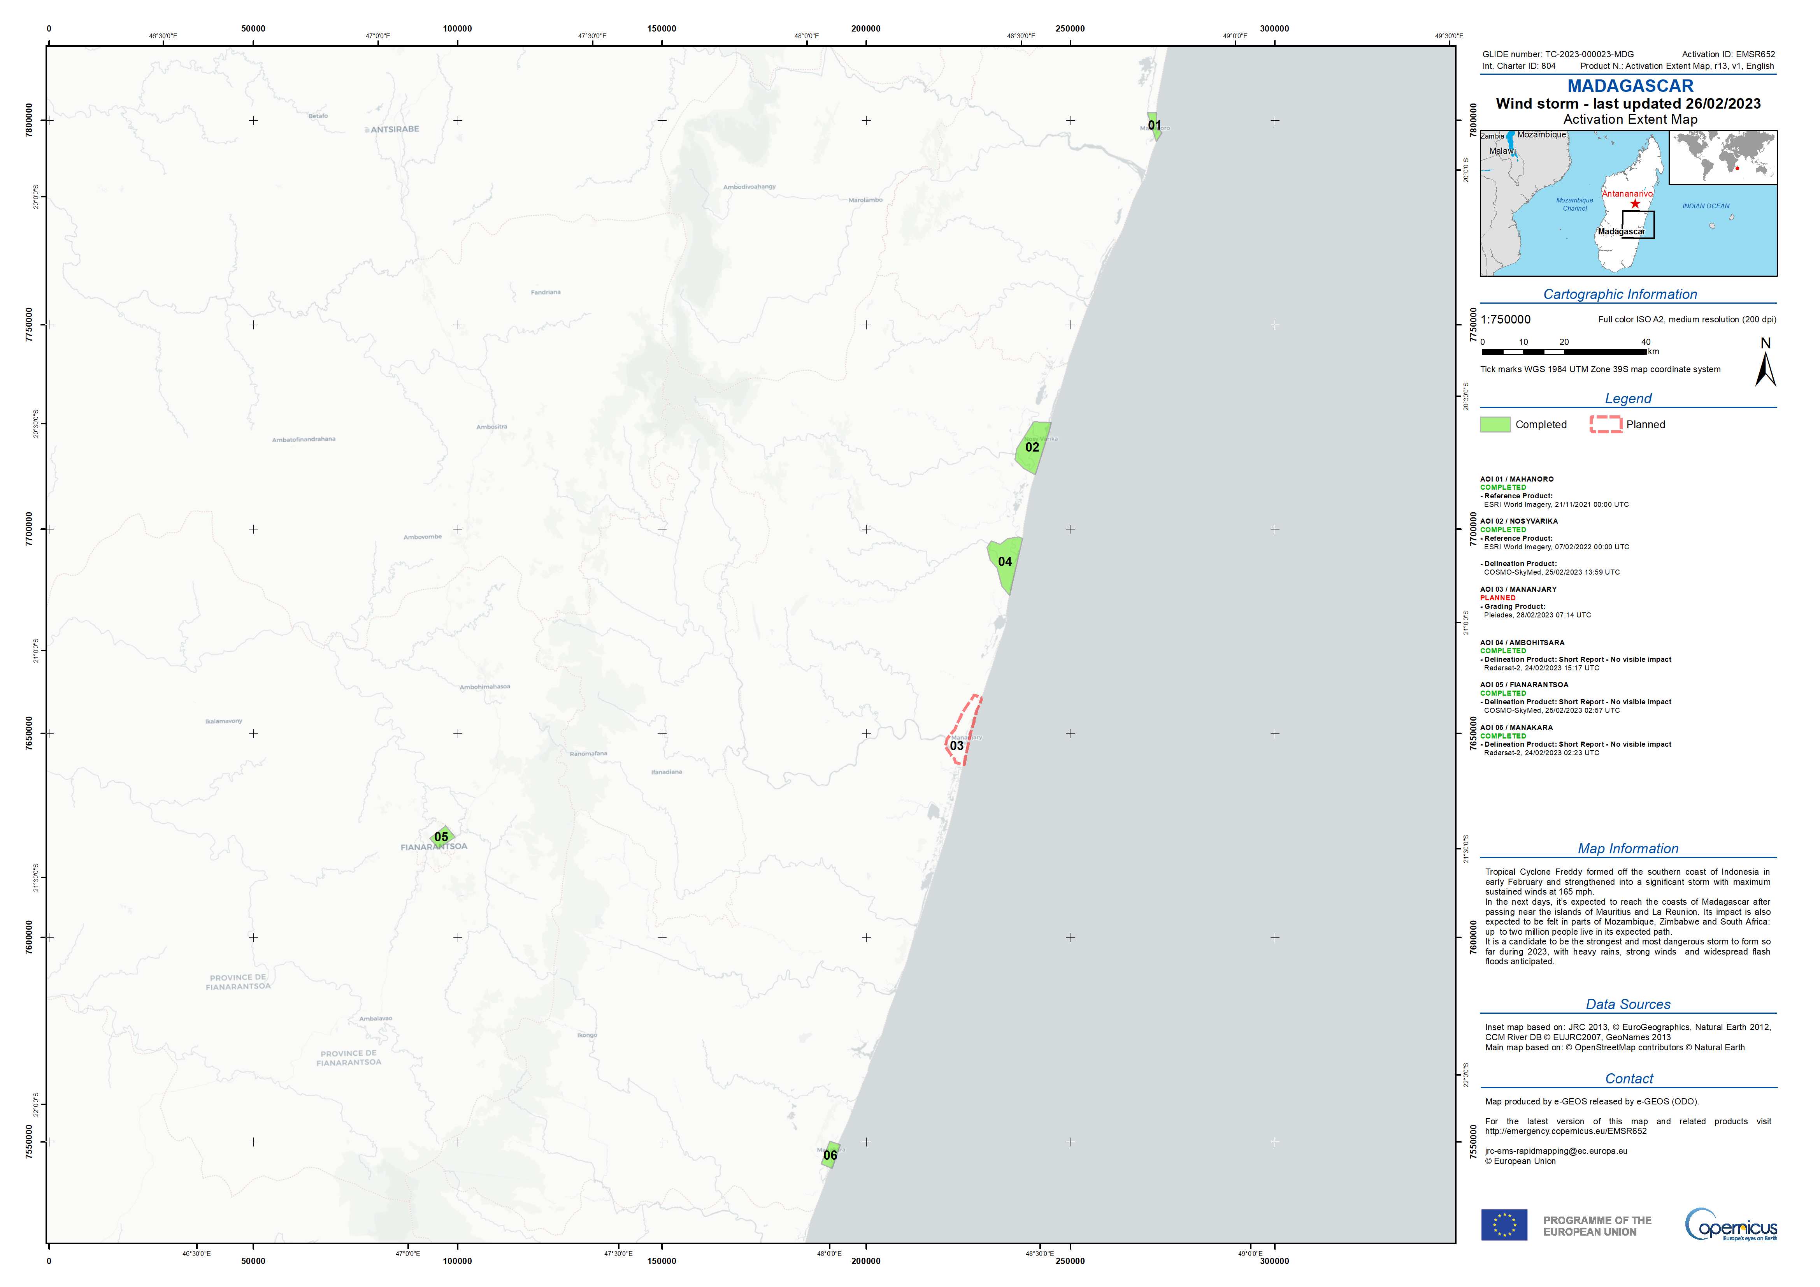Click the AOI 03 / MANANJARY list entry

tap(1518, 589)
